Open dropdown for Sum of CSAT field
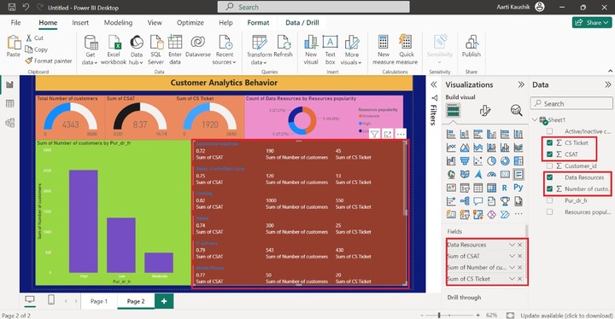 tap(512, 256)
